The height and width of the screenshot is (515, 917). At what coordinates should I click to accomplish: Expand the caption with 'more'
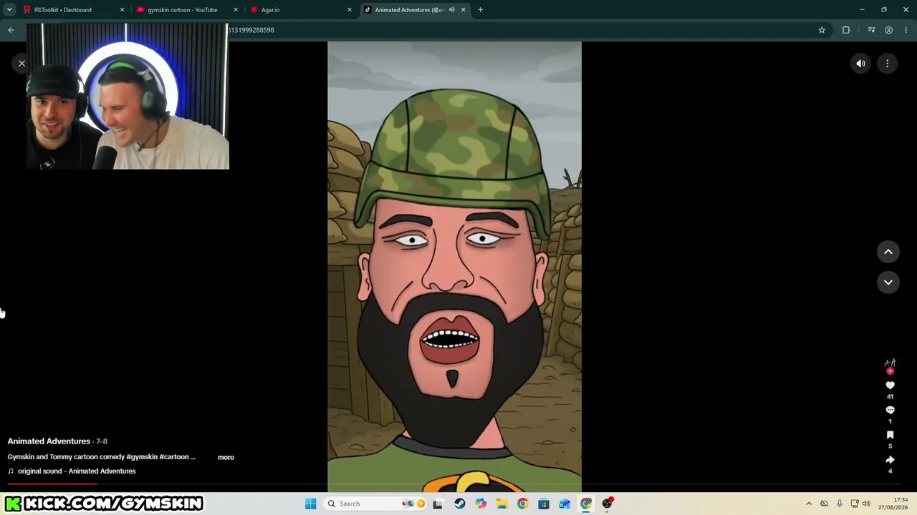coord(226,457)
